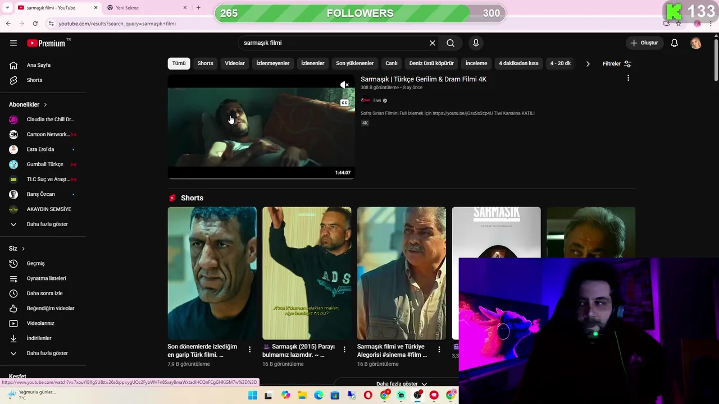Select the Canlı filter chip
This screenshot has height=404, width=719.
[392, 63]
